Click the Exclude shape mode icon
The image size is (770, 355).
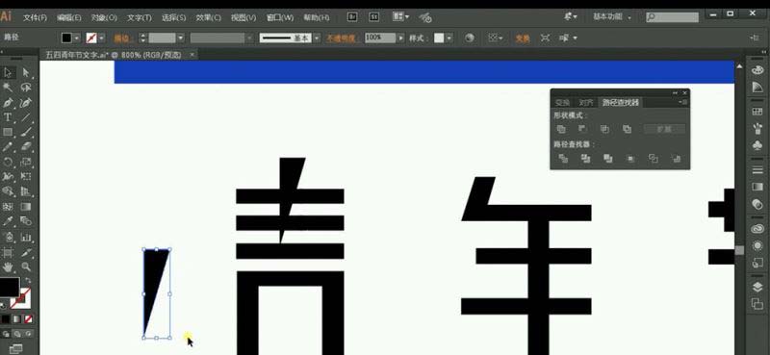[x=627, y=129]
